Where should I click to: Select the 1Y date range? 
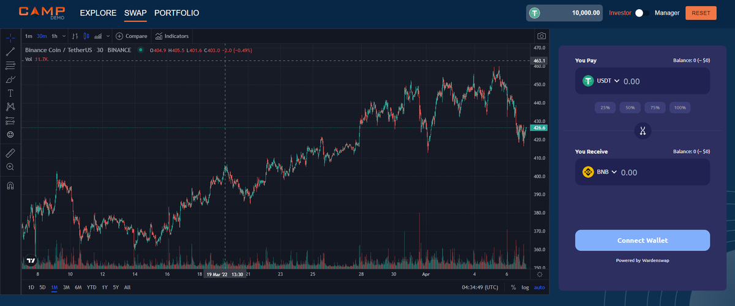pos(105,287)
